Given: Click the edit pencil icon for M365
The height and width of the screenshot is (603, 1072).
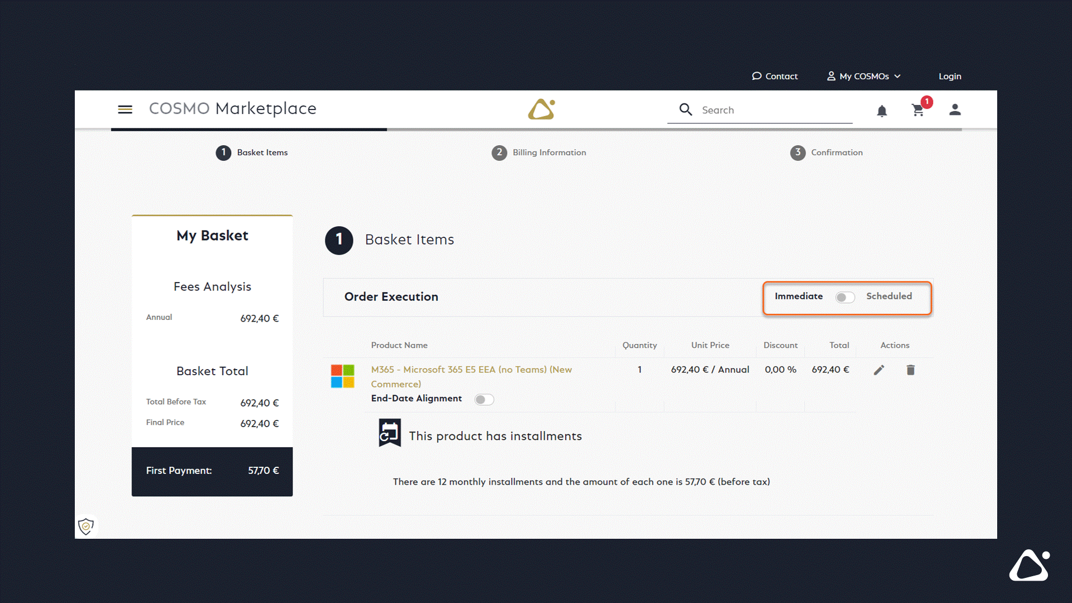Looking at the screenshot, I should 878,370.
